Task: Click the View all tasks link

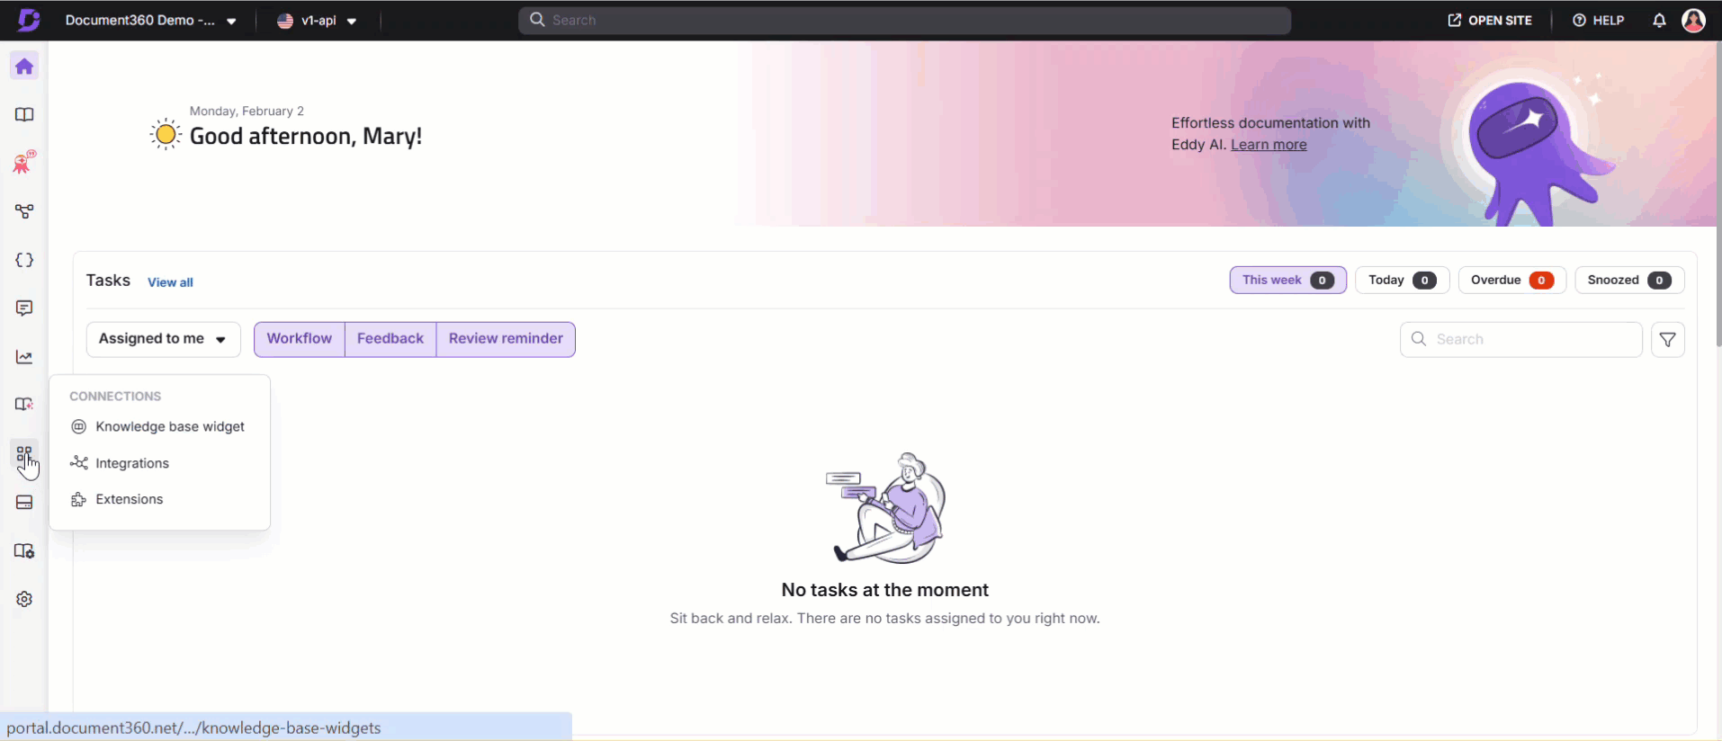Action: tap(170, 282)
